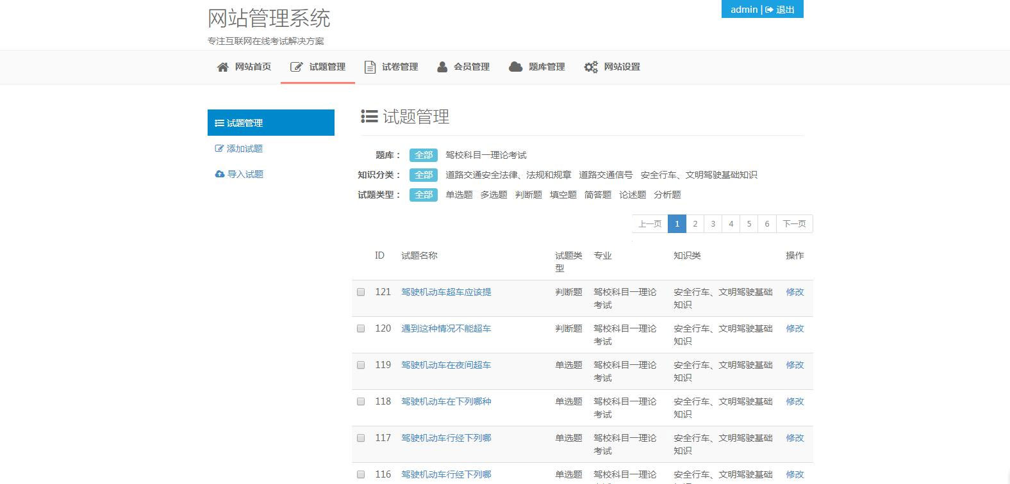Check the checkbox for question ID 121
The width and height of the screenshot is (1010, 484).
[361, 292]
